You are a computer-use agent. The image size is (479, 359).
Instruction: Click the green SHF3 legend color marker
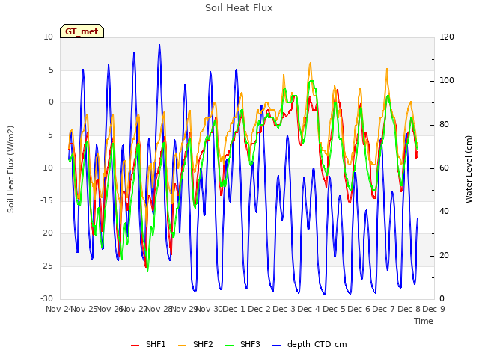[229, 346]
